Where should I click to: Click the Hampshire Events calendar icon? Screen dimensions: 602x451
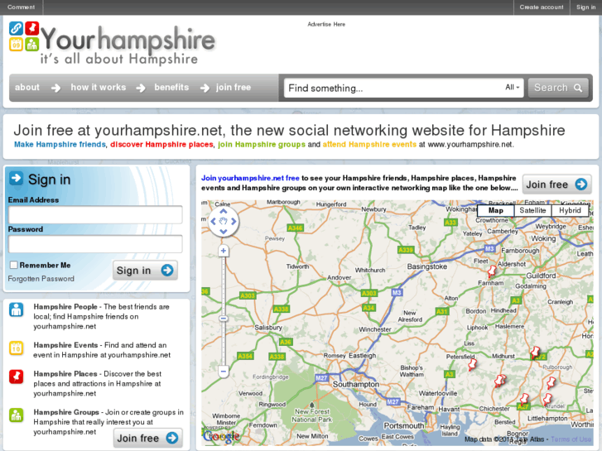point(16,348)
